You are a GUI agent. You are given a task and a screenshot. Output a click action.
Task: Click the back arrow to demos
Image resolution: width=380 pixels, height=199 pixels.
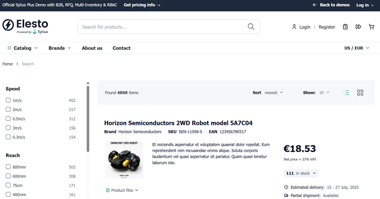pyautogui.click(x=314, y=5)
